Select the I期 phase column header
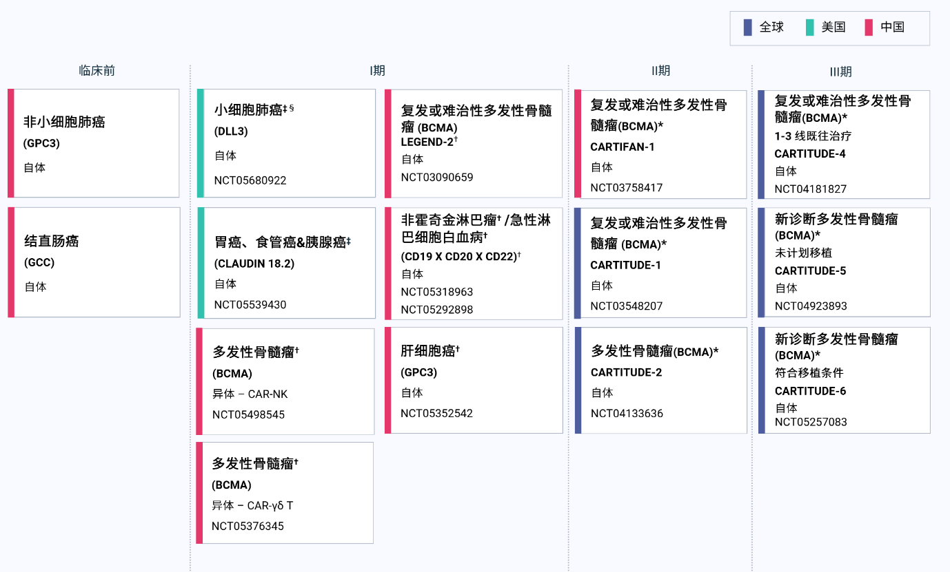 coord(378,70)
